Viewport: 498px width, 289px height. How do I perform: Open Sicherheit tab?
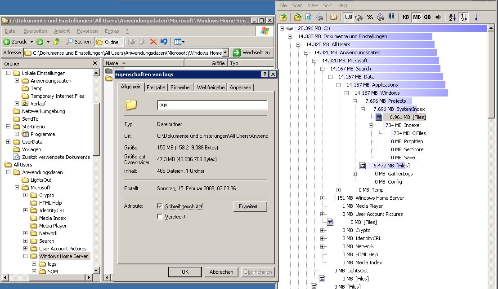pyautogui.click(x=181, y=88)
